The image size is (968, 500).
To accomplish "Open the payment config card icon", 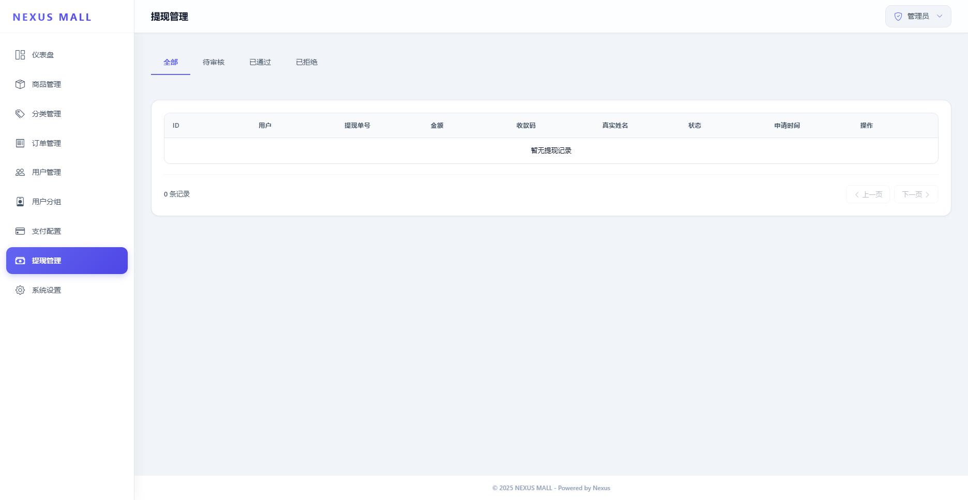I will [20, 231].
